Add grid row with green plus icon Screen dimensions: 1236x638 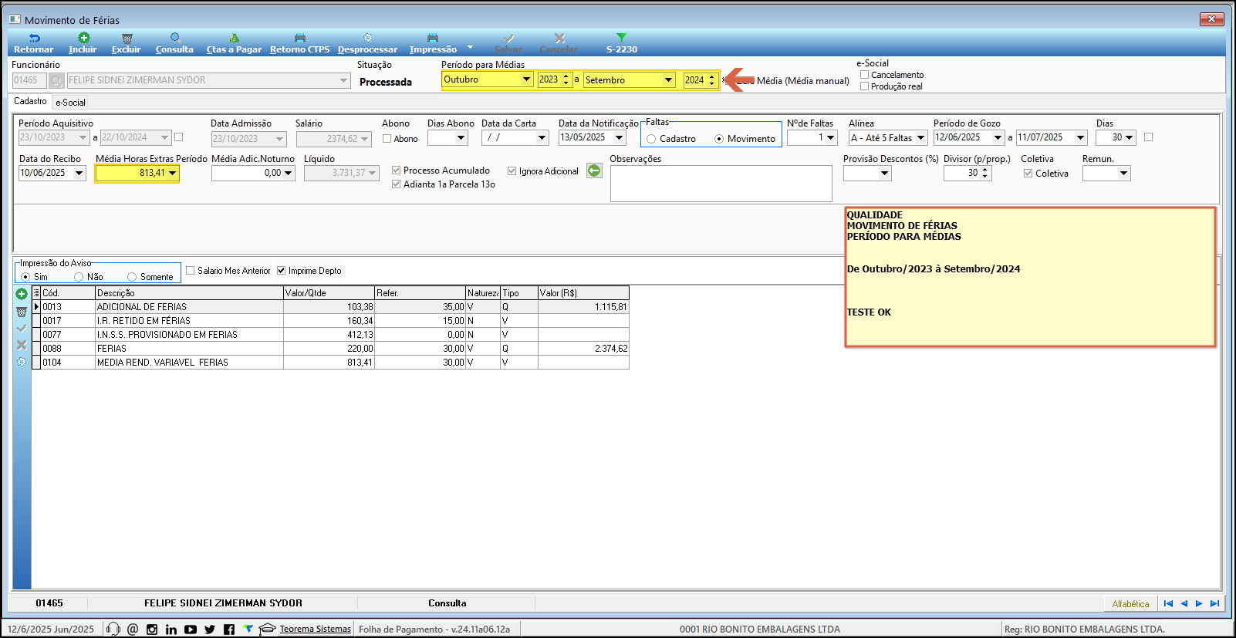22,294
